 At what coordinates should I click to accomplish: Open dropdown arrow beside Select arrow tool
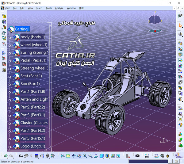(x=182, y=28)
